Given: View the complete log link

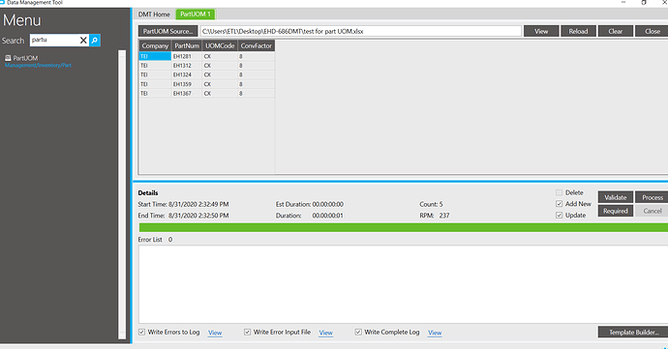Looking at the screenshot, I should coord(435,333).
